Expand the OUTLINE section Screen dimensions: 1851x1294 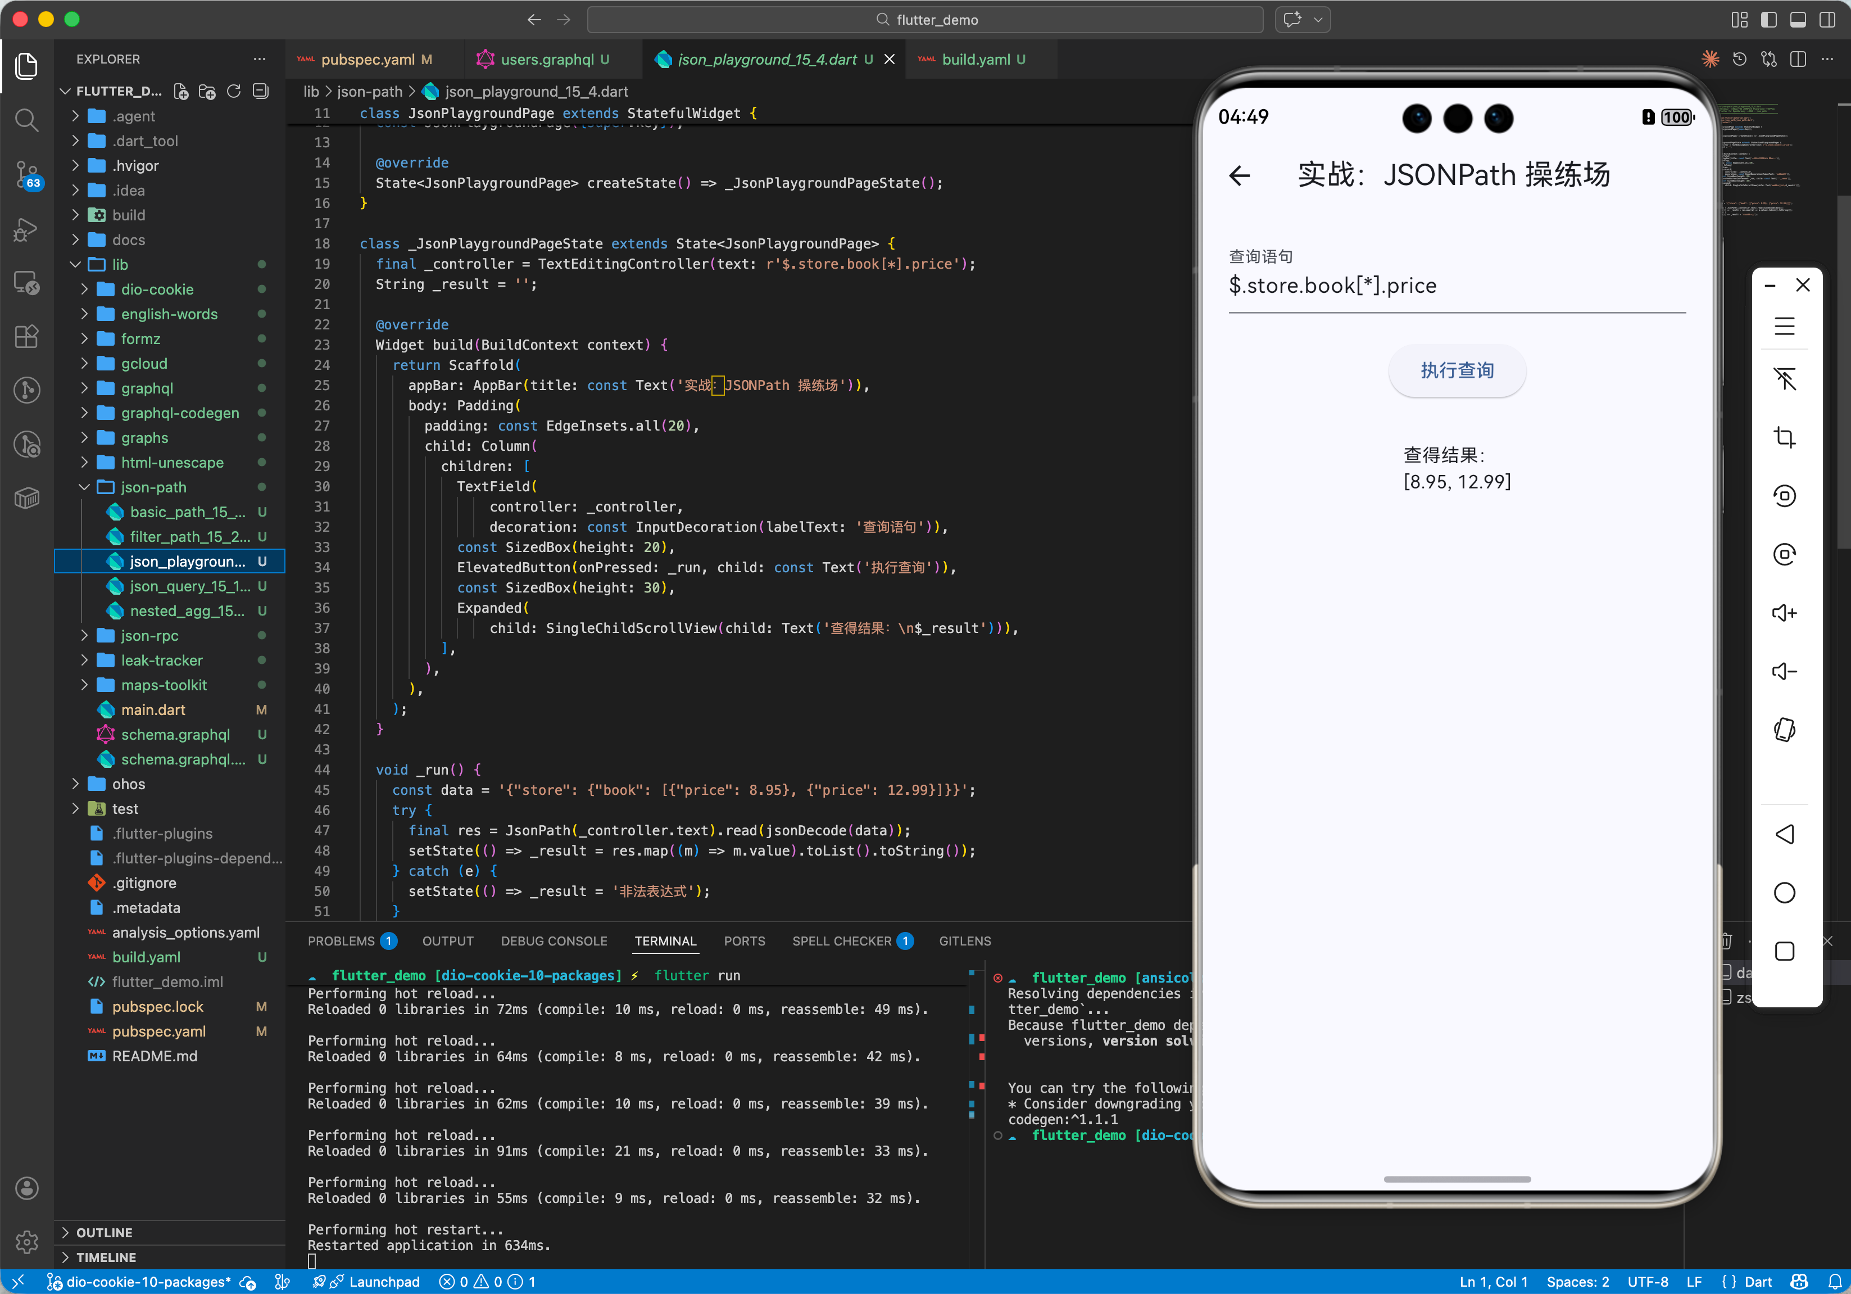click(104, 1232)
